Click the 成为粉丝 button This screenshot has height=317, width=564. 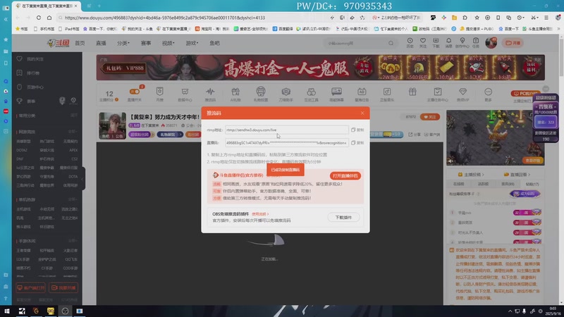click(x=525, y=194)
